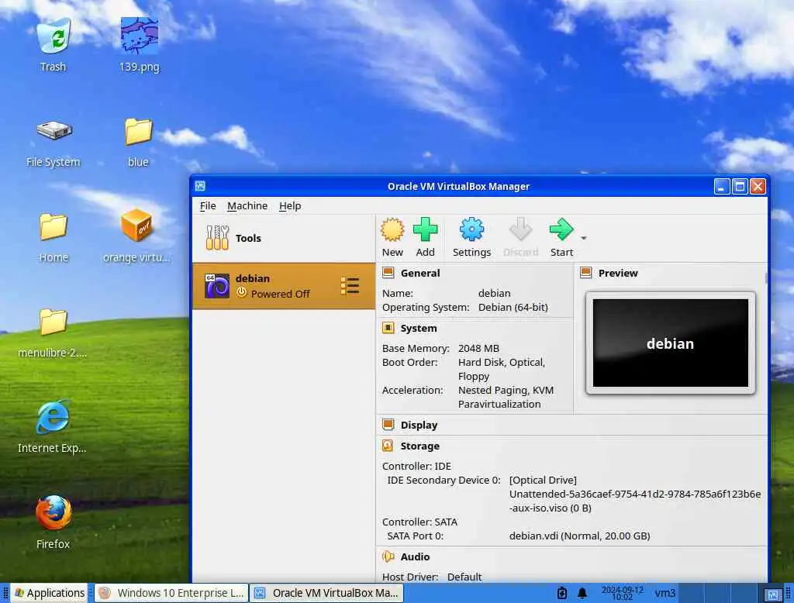Click the green Add machine icon
The image size is (794, 603).
click(x=426, y=230)
